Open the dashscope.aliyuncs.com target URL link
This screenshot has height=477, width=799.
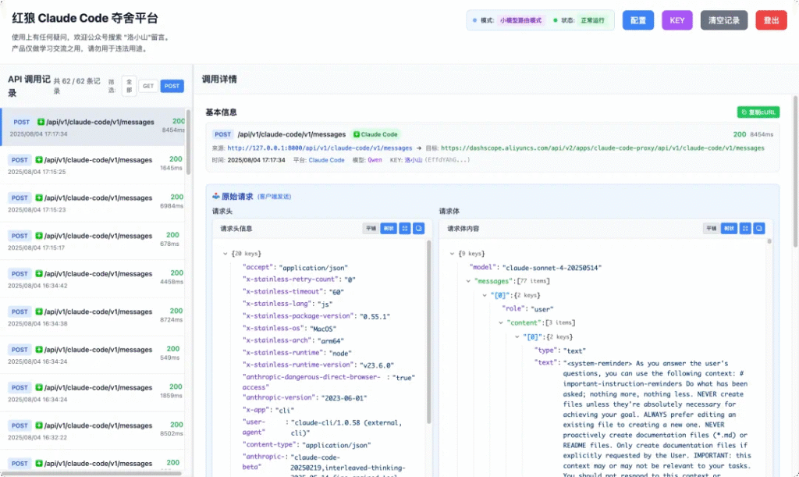pyautogui.click(x=602, y=148)
